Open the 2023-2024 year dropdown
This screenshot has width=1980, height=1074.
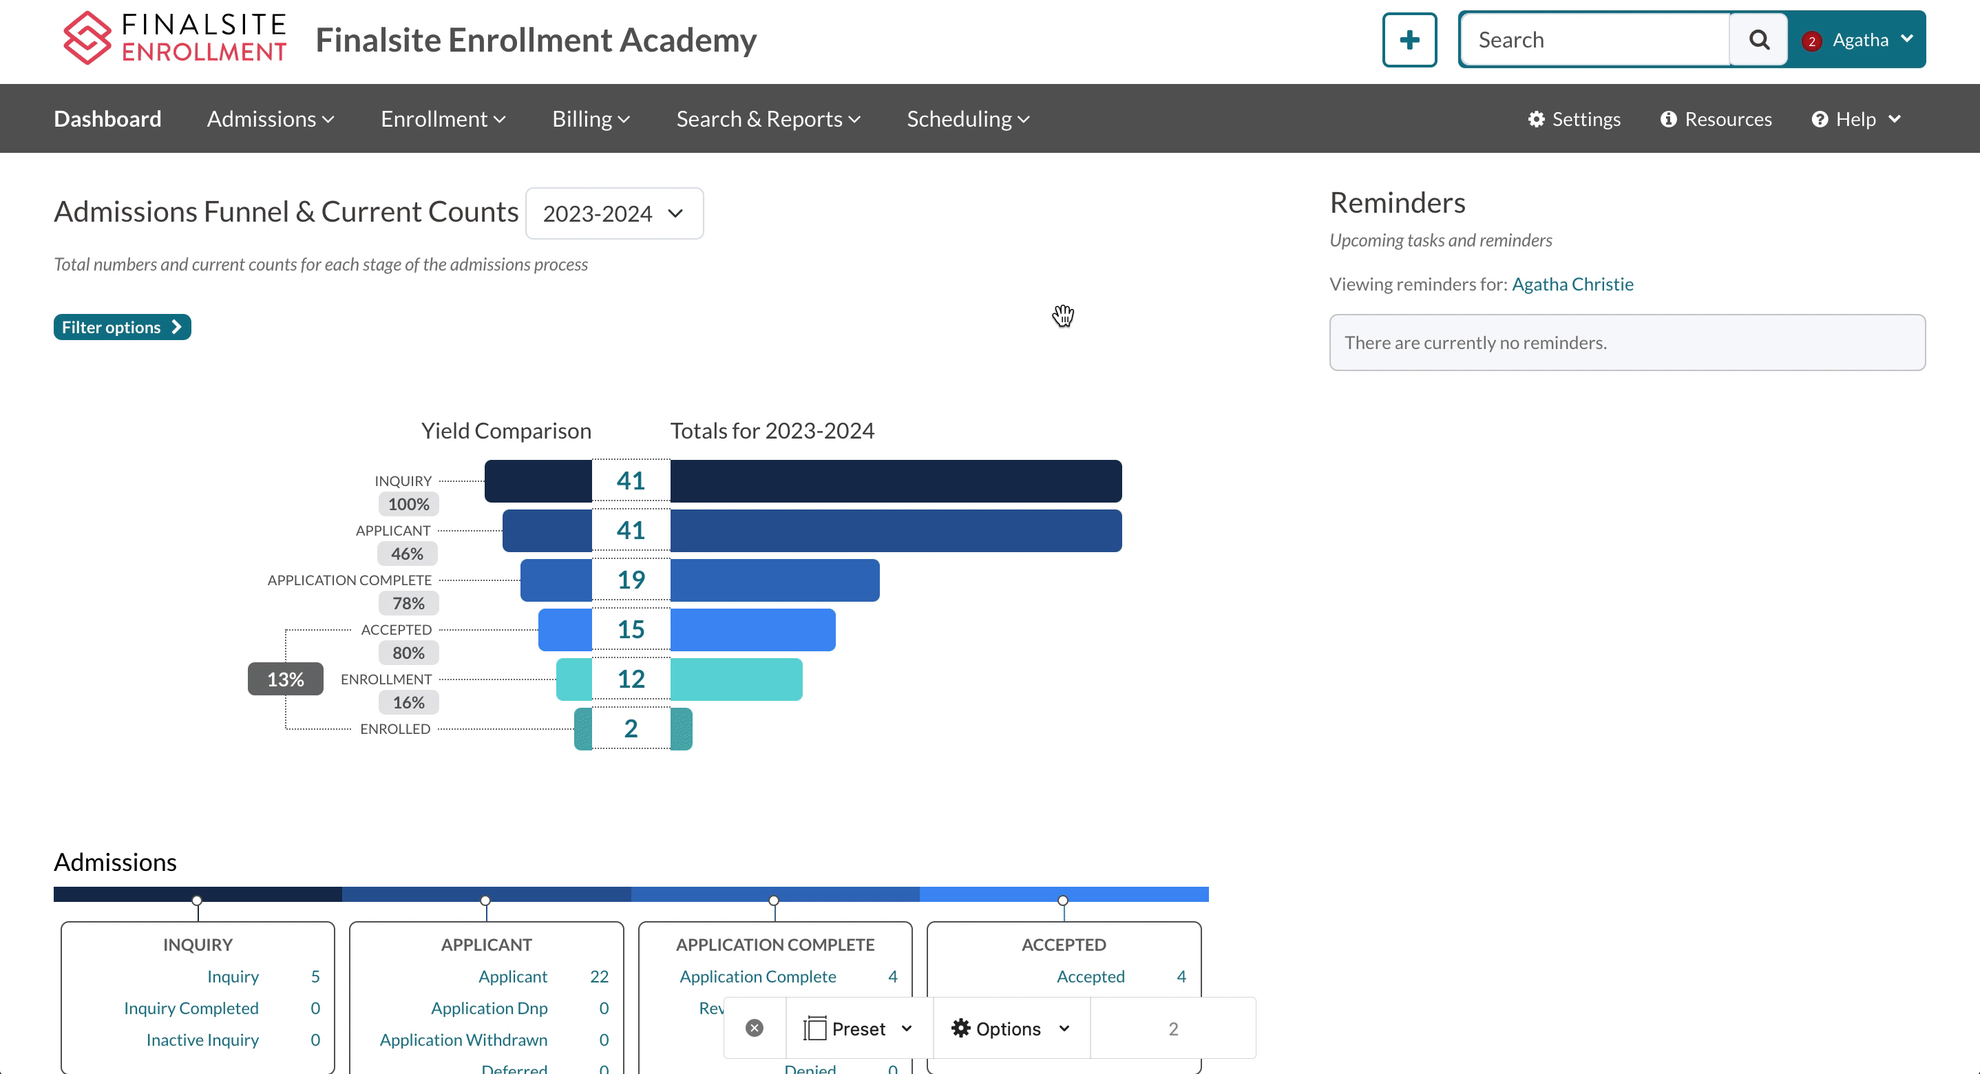pos(613,213)
